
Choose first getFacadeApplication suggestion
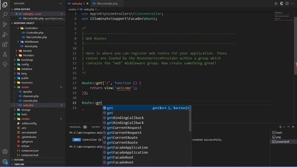click(146, 148)
